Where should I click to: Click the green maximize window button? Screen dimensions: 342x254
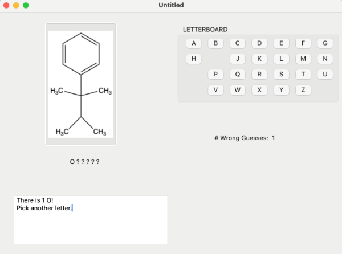[26, 5]
